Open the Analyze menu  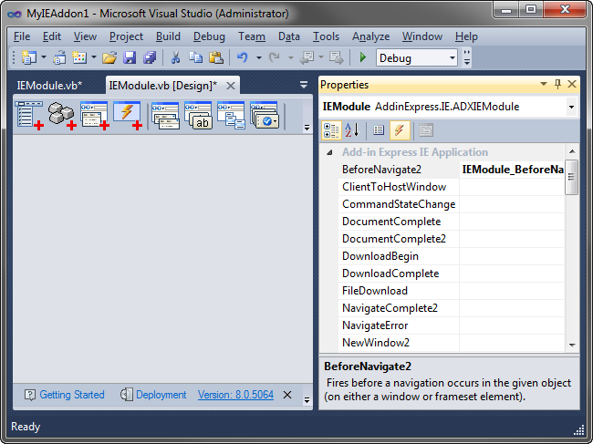(370, 36)
